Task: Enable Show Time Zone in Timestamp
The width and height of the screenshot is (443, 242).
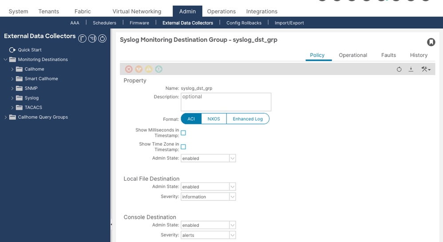Action: click(x=183, y=147)
